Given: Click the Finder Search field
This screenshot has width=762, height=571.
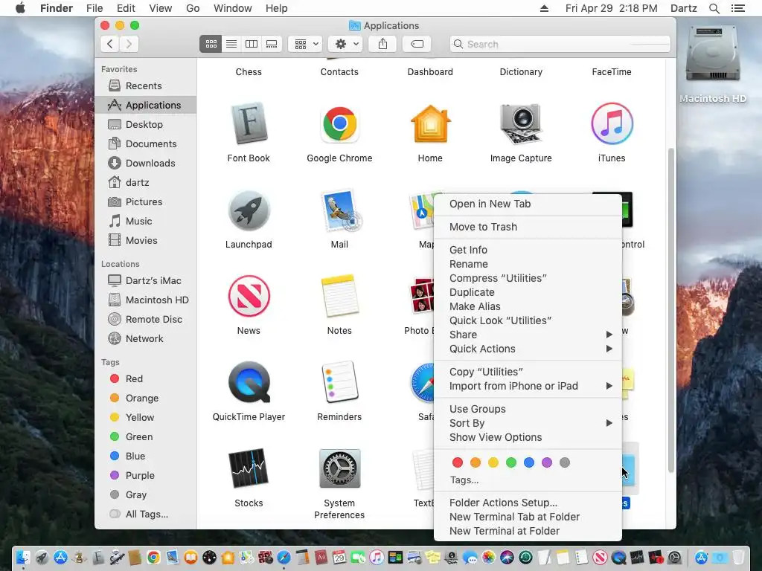Looking at the screenshot, I should point(560,44).
